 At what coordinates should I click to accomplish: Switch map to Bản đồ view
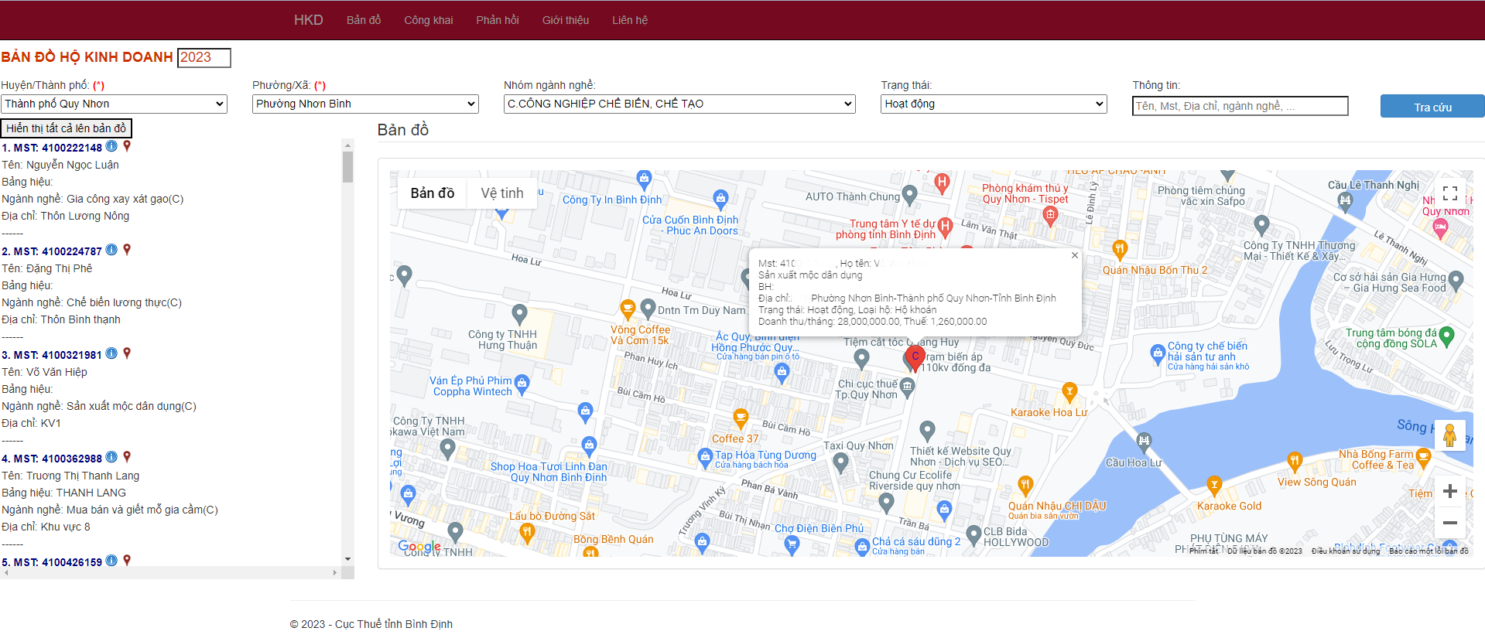[x=432, y=193]
